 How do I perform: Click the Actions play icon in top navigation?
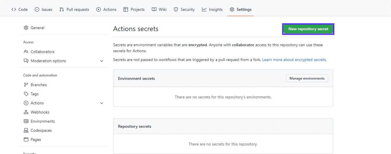coord(99,9)
